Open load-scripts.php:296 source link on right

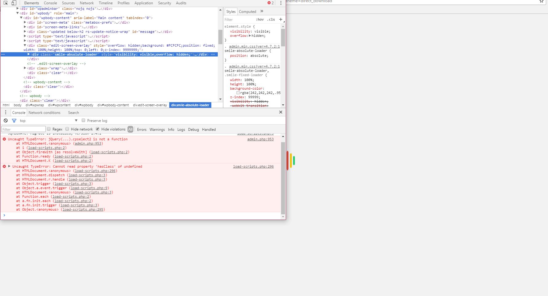pos(253,166)
